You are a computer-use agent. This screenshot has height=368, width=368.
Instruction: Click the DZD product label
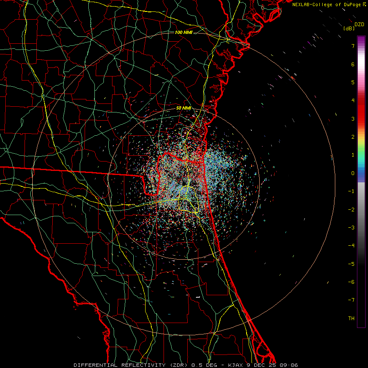(x=359, y=25)
